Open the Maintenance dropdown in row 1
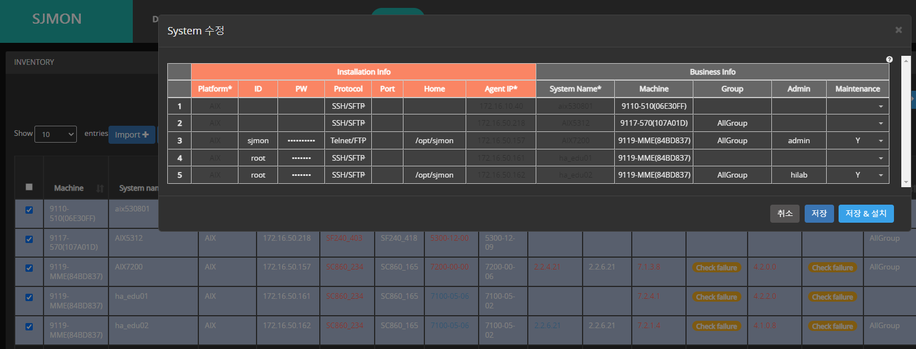 [x=880, y=106]
